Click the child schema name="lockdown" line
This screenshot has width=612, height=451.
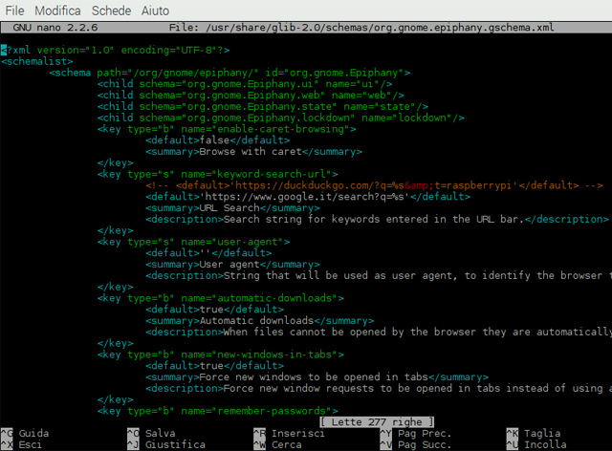pyautogui.click(x=280, y=118)
